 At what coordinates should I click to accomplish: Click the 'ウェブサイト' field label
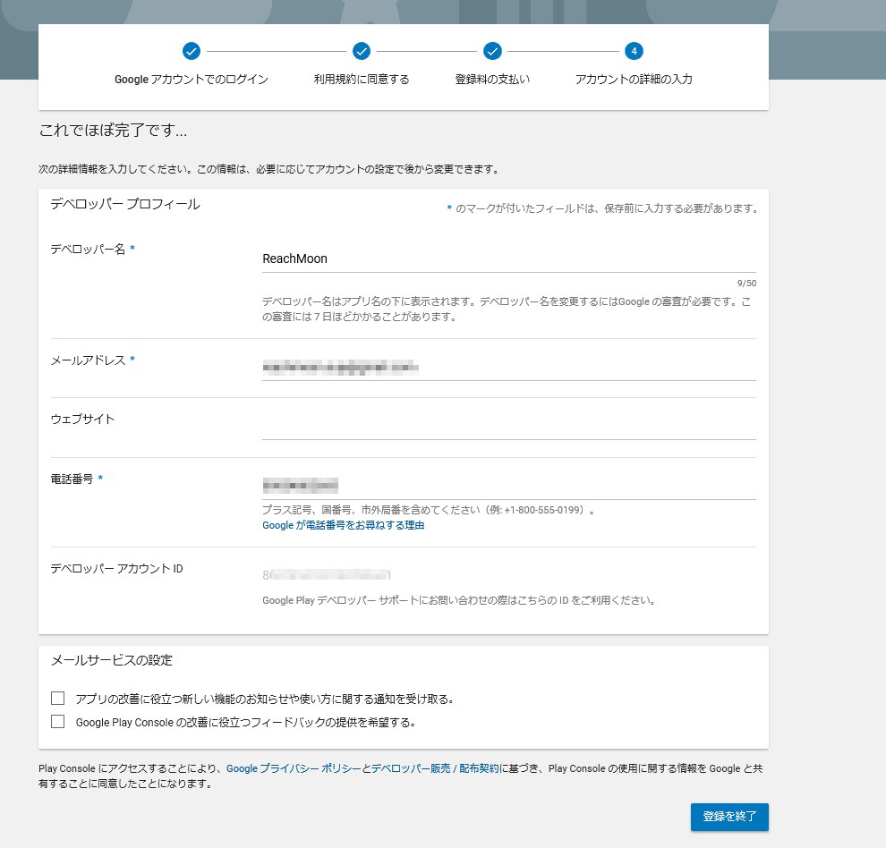[82, 420]
